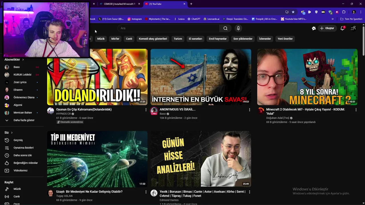Image resolution: width=365 pixels, height=205 pixels.
Task: Open more options for Oyunun En Çöp Kahramanı video
Action: [x=146, y=110]
